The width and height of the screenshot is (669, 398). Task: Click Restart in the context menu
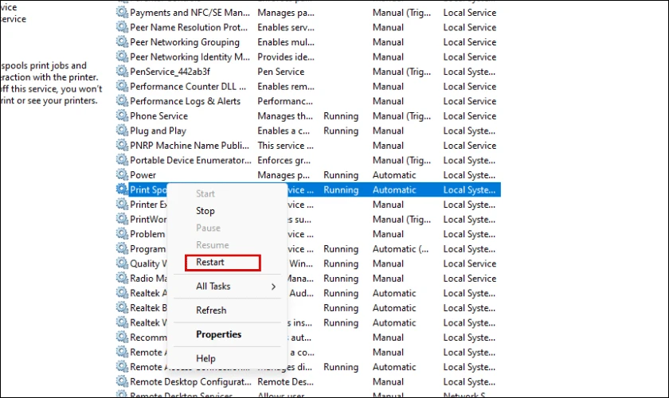pyautogui.click(x=210, y=262)
